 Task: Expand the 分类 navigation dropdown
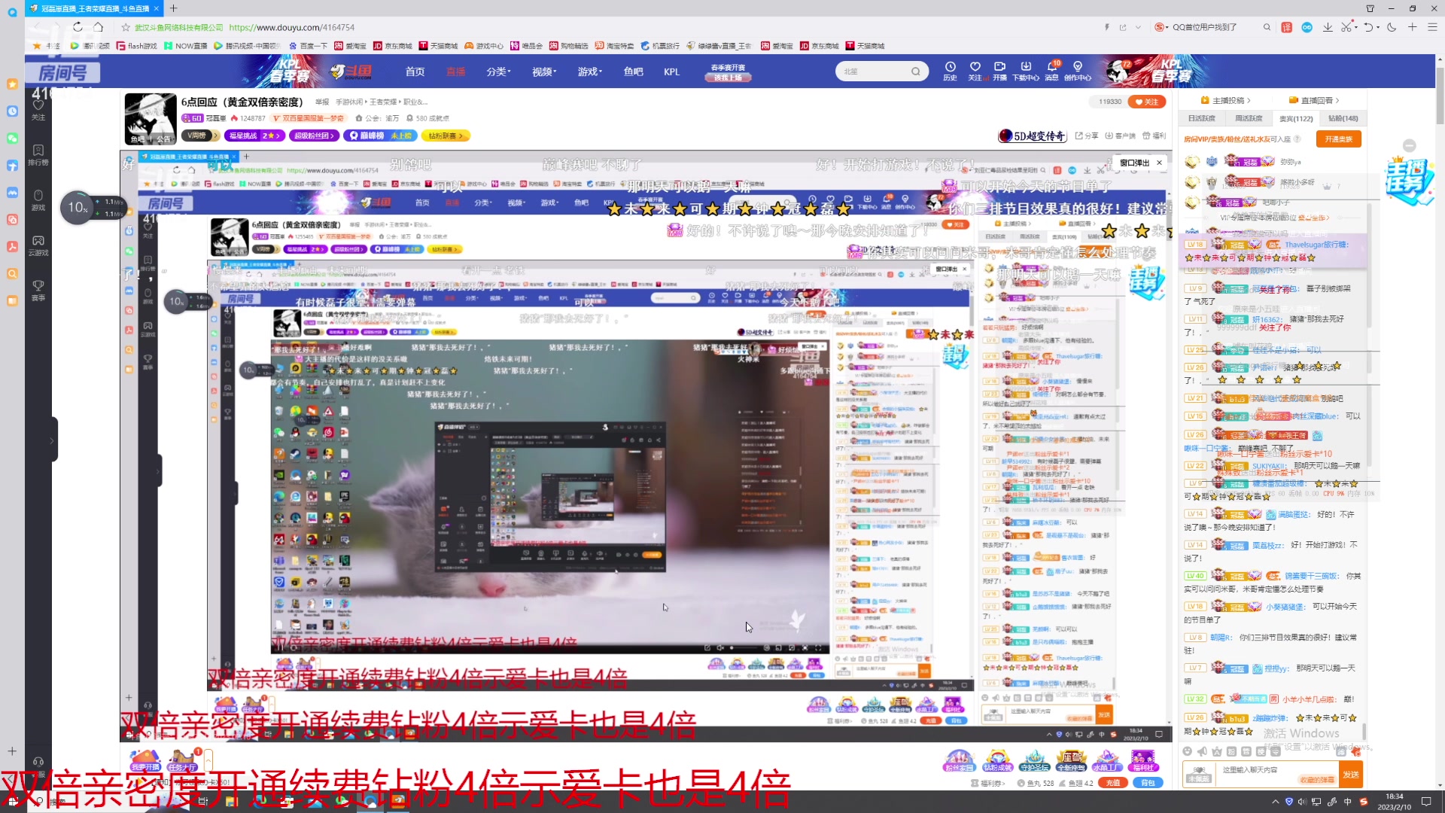click(x=498, y=72)
